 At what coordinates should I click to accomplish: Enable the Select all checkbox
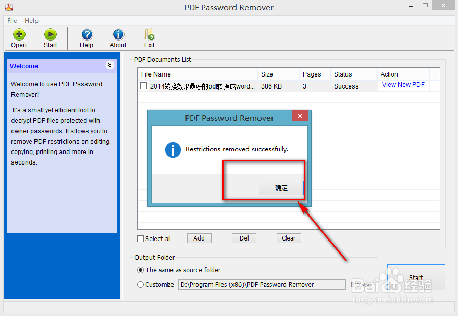click(141, 238)
